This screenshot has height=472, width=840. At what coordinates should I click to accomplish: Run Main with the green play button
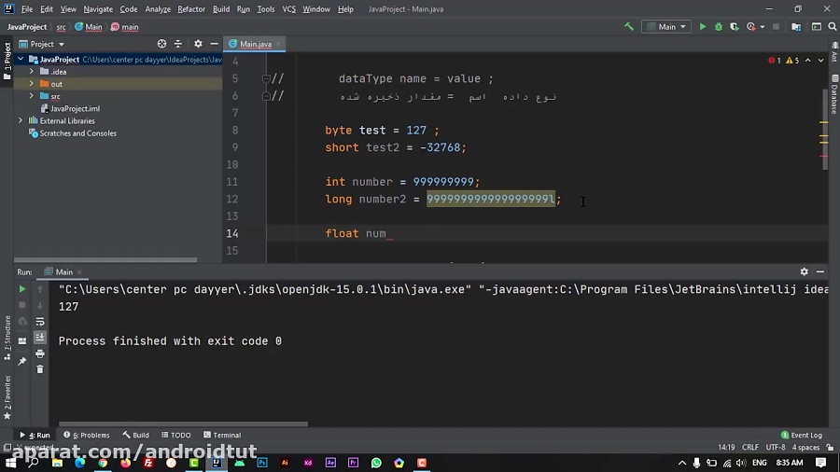[x=703, y=27]
